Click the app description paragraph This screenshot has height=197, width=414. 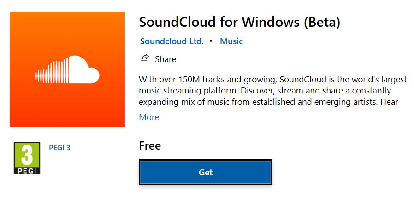[272, 90]
